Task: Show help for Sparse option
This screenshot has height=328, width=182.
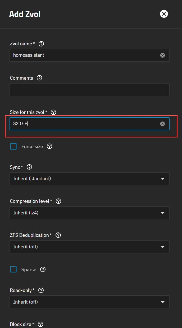Action: point(43,270)
